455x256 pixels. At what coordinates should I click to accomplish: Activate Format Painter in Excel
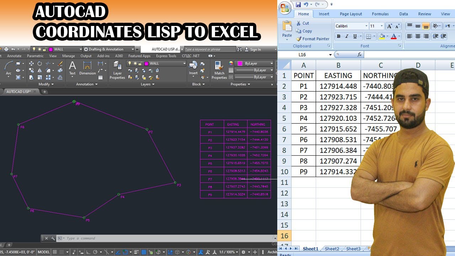tap(313, 39)
